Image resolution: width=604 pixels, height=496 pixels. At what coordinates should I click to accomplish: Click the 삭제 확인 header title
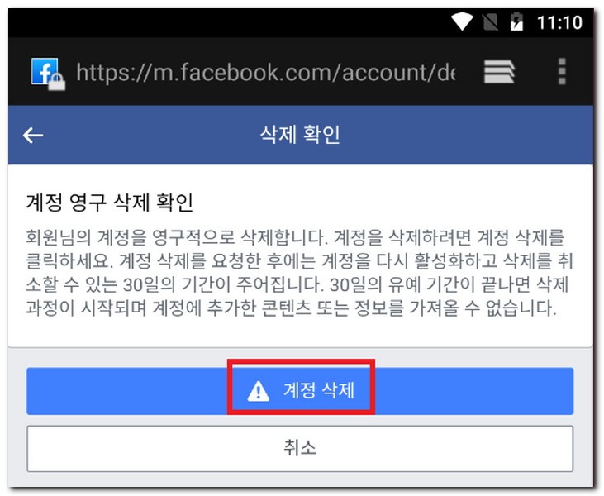click(x=300, y=135)
